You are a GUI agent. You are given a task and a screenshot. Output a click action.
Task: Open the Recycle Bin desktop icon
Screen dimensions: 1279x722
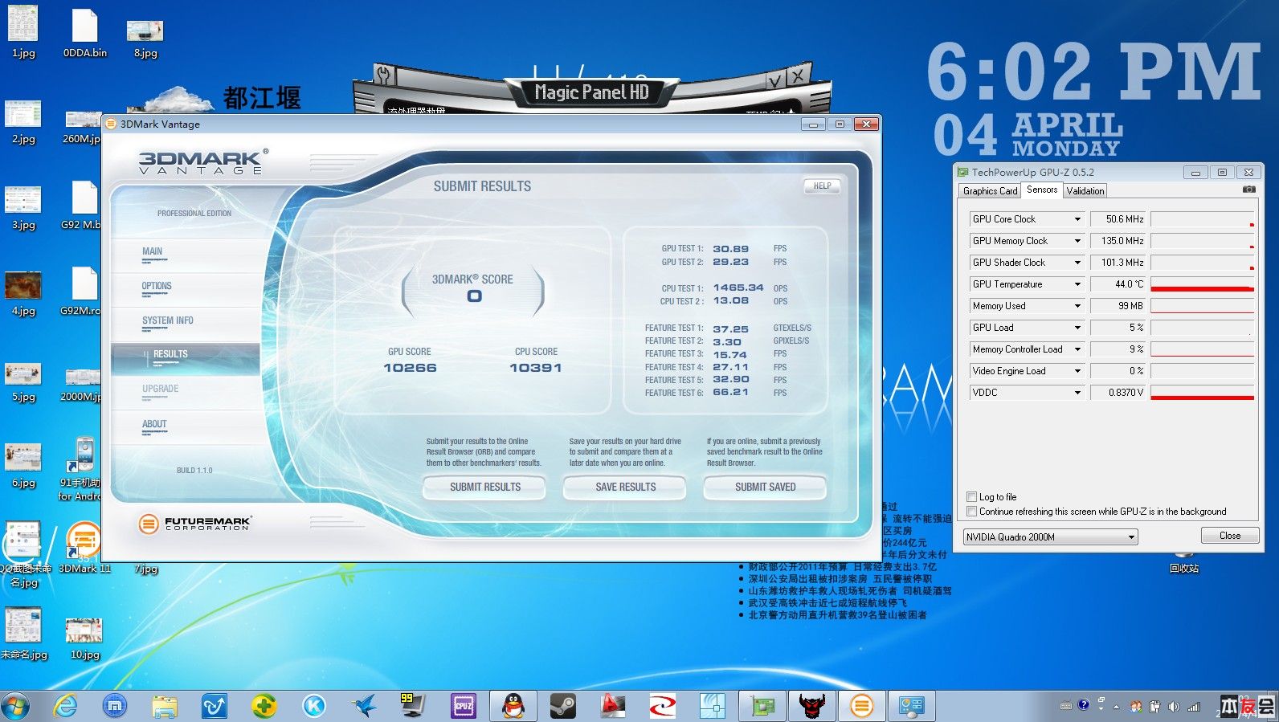coord(1183,562)
